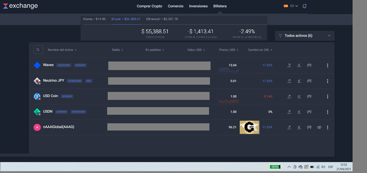Click the receive arrow icon for nAAAGlobal
The image size is (367, 173).
[299, 127]
